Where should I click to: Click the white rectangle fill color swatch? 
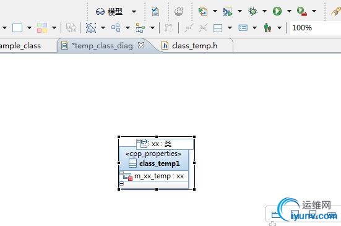[17, 28]
